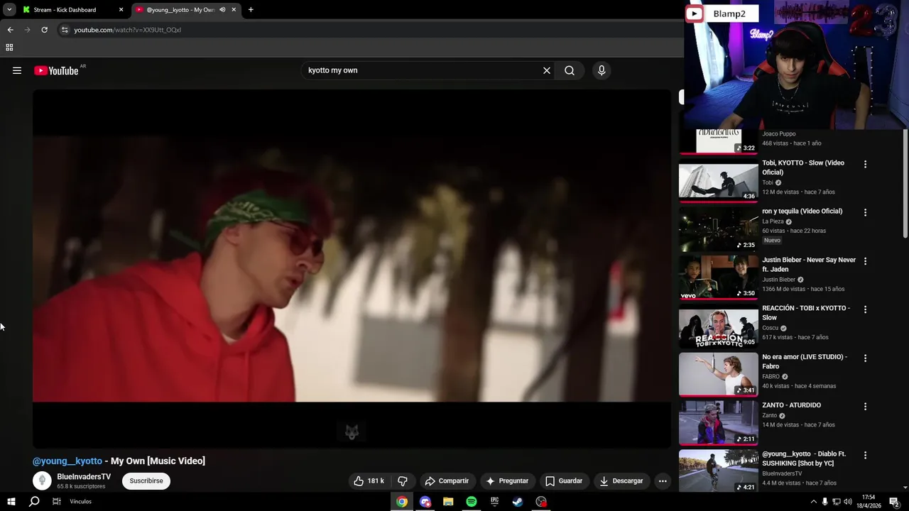Show hidden system tray icons chevron
The width and height of the screenshot is (909, 511).
pos(813,502)
